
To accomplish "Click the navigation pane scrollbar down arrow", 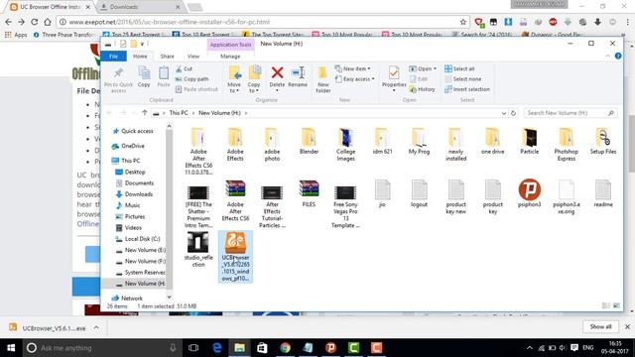I will point(169,297).
